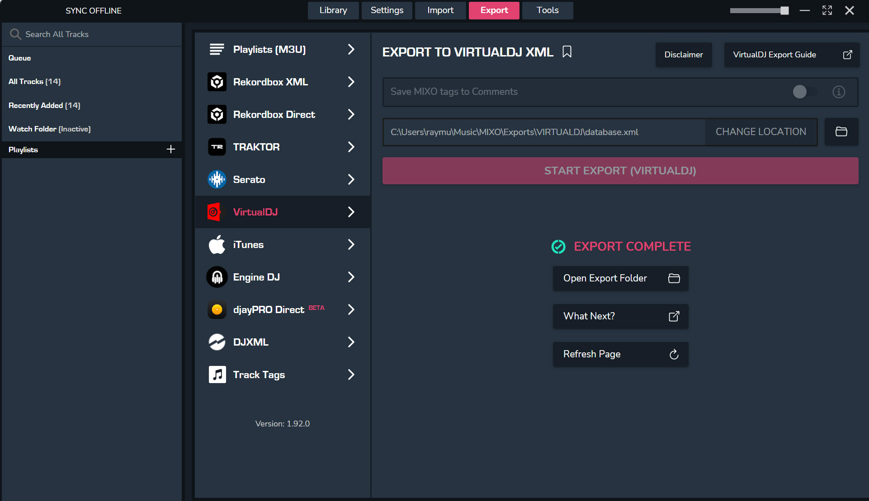Image resolution: width=869 pixels, height=501 pixels.
Task: Click the djayPRO Direct vinyl icon
Action: pos(217,309)
